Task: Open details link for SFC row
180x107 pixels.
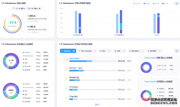Action: [x=129, y=90]
